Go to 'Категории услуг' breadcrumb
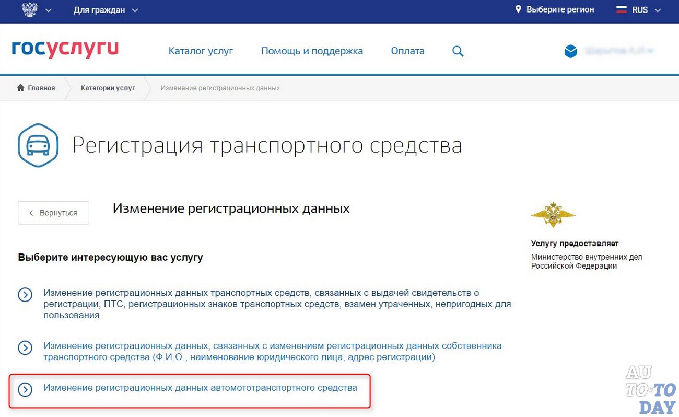Viewport: 679px width, 417px height. tap(108, 88)
